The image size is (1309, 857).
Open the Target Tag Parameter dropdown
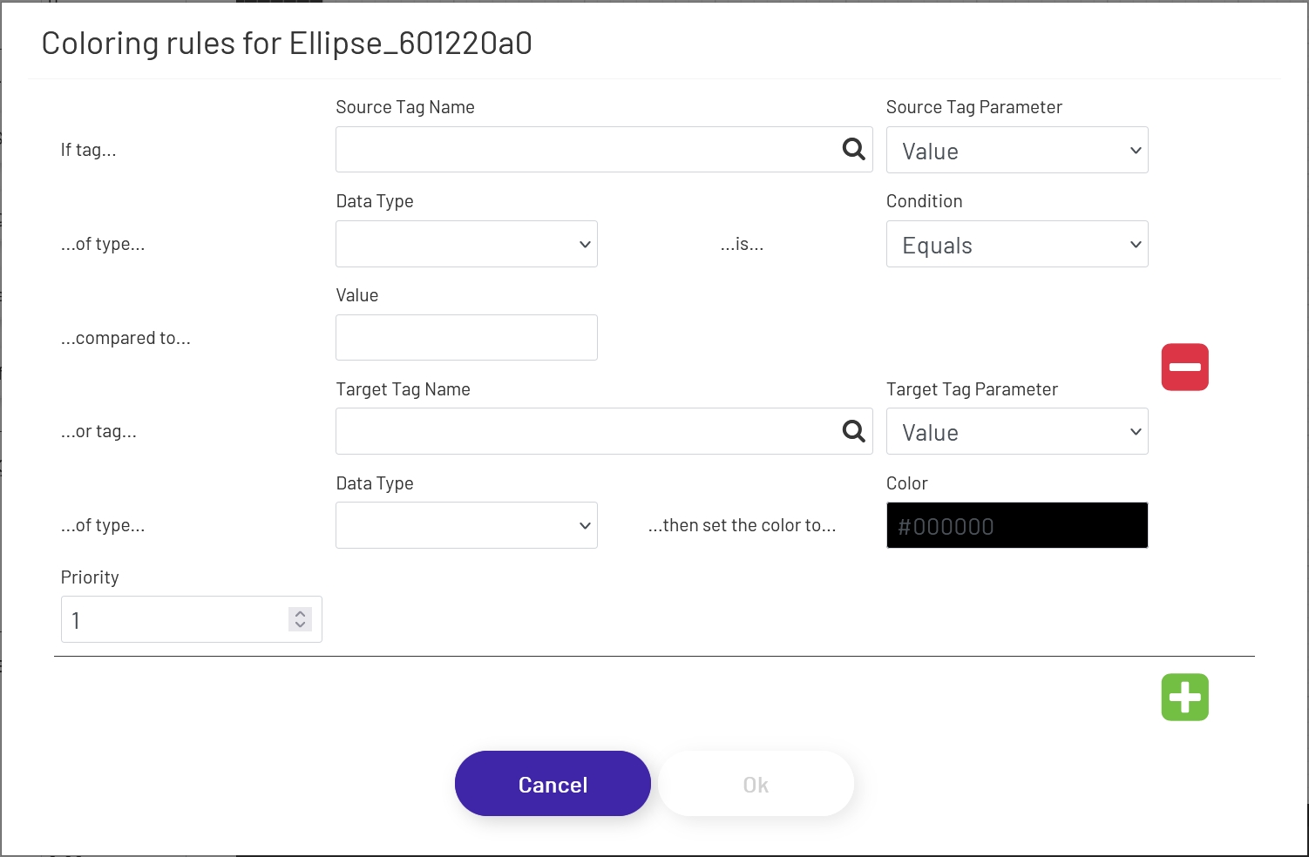click(1016, 431)
